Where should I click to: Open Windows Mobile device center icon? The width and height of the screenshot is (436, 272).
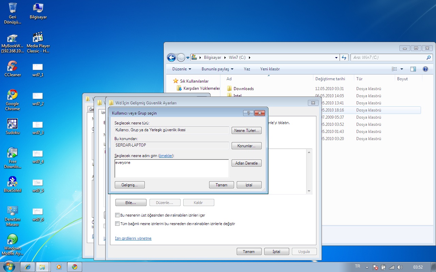(13, 244)
